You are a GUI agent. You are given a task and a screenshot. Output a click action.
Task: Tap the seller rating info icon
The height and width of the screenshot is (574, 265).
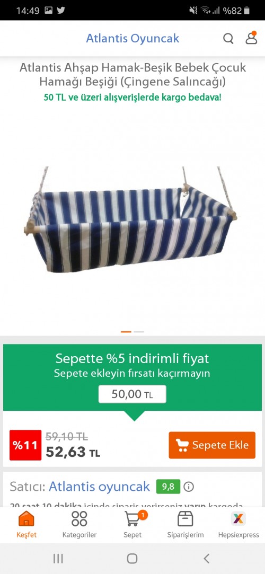point(189,487)
